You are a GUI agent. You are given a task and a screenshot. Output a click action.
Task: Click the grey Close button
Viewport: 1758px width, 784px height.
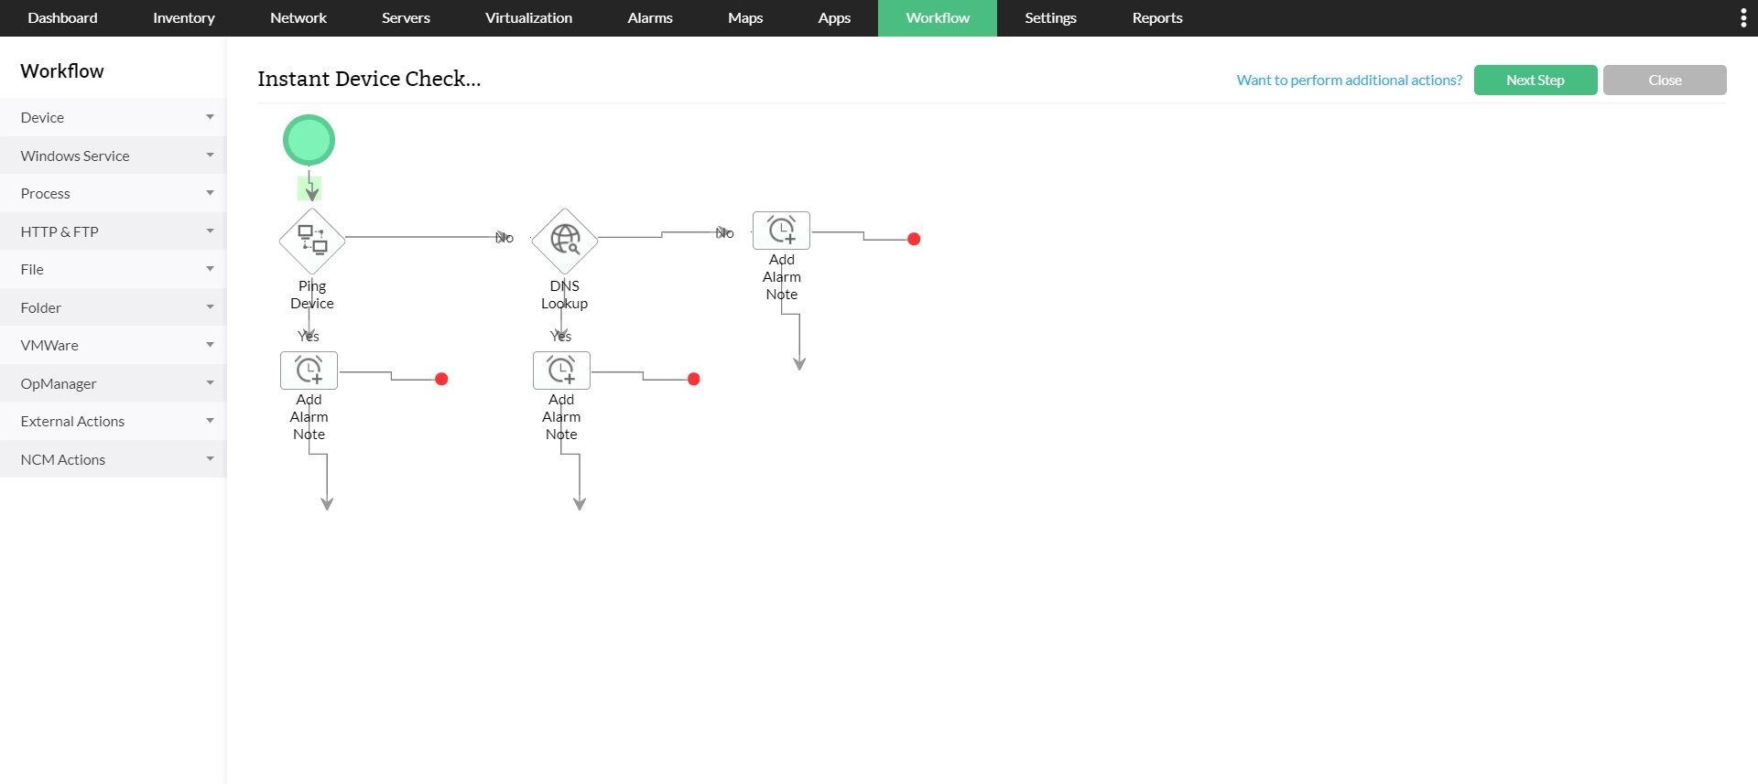point(1665,80)
